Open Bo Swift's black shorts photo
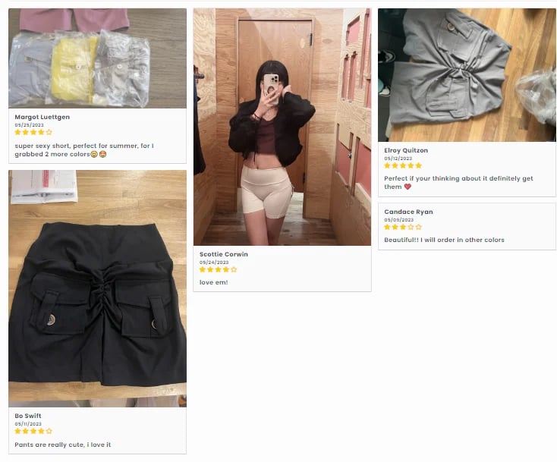This screenshot has width=557, height=462. click(97, 288)
